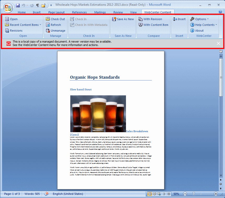Compare With Revision

click(x=150, y=19)
